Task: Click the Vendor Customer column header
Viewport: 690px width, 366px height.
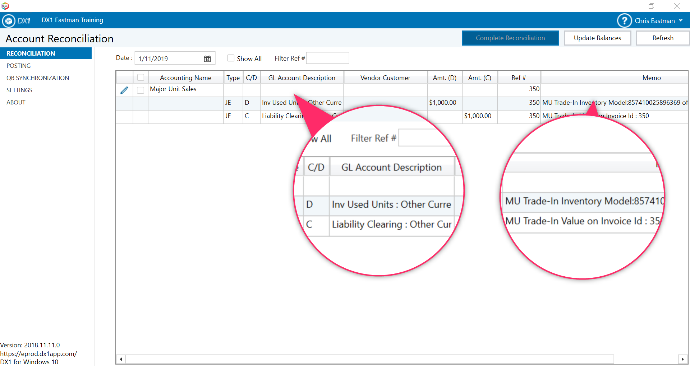Action: pyautogui.click(x=385, y=78)
